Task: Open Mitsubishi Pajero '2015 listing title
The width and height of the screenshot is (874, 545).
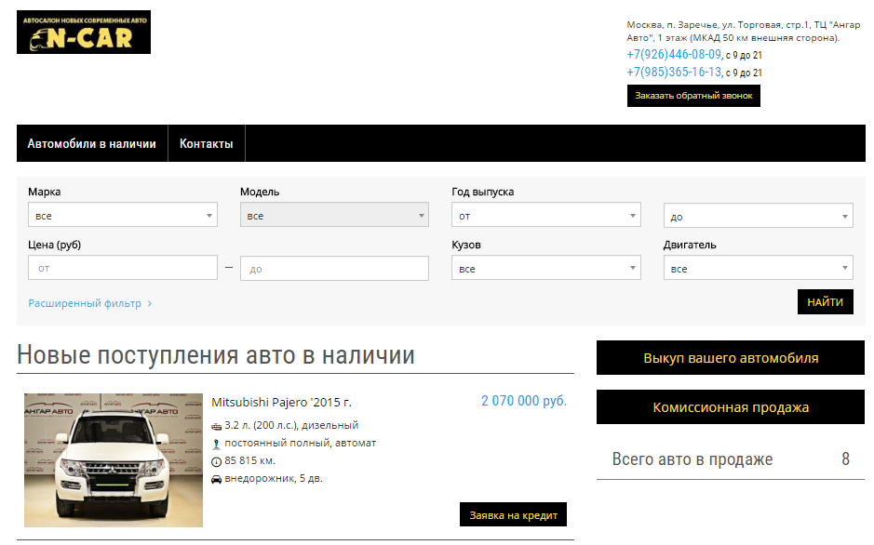Action: (281, 403)
